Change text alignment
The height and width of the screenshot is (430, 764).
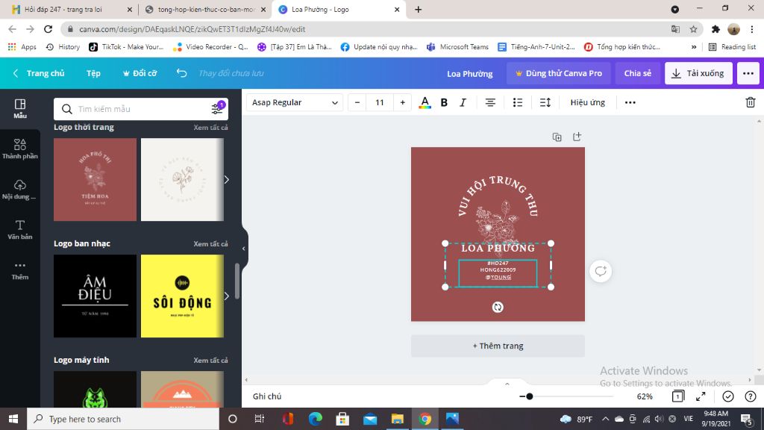(x=490, y=102)
